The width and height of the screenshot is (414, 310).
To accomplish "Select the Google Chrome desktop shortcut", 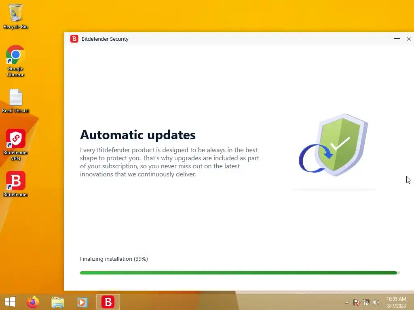I will 16,61.
